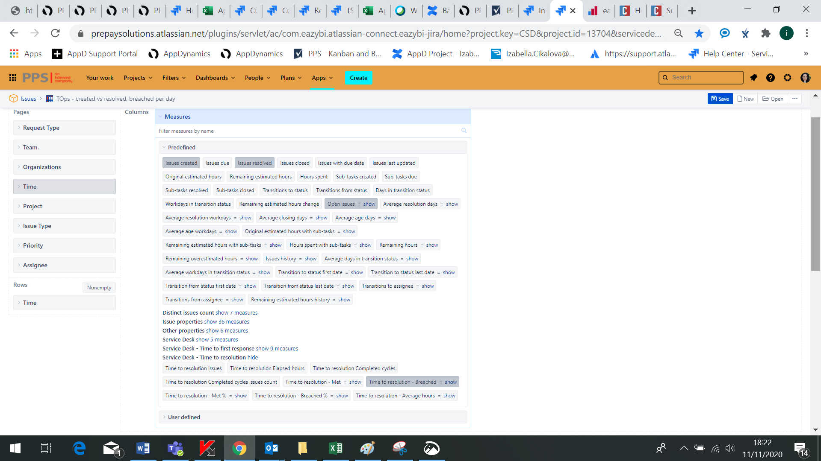Click the Save report button
Image resolution: width=821 pixels, height=461 pixels.
tap(721, 99)
